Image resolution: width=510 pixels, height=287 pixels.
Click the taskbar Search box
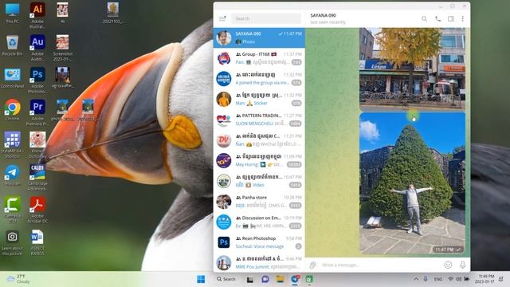(226, 279)
